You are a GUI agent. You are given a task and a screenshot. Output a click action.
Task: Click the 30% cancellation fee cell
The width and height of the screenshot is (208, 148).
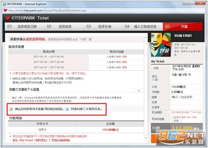click(116, 67)
